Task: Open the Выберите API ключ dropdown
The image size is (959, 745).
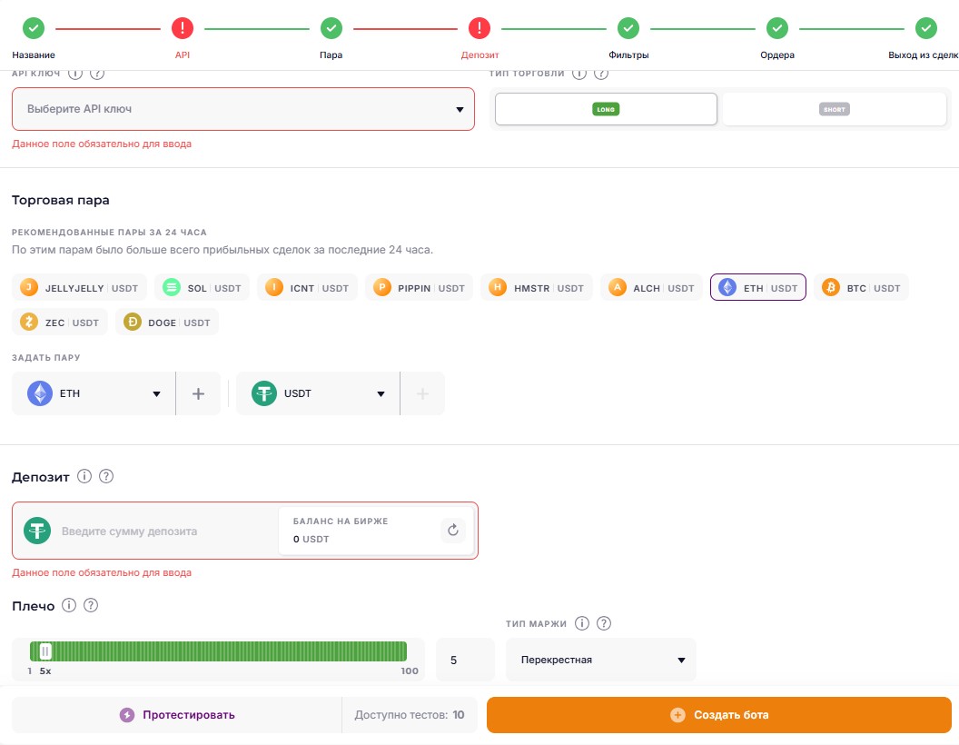Action: click(x=243, y=109)
